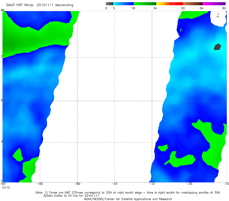Click the blue 5-18 color bar segment
Image resolution: width=229 pixels, height=201 pixels.
[123, 4]
